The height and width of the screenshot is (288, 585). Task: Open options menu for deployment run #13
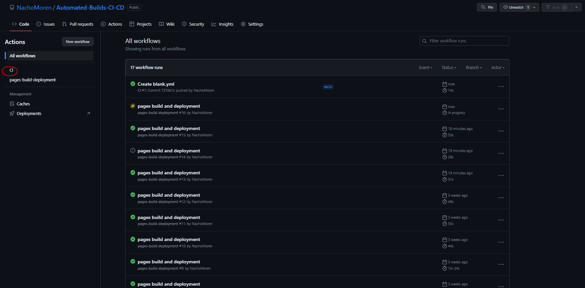[x=501, y=176]
